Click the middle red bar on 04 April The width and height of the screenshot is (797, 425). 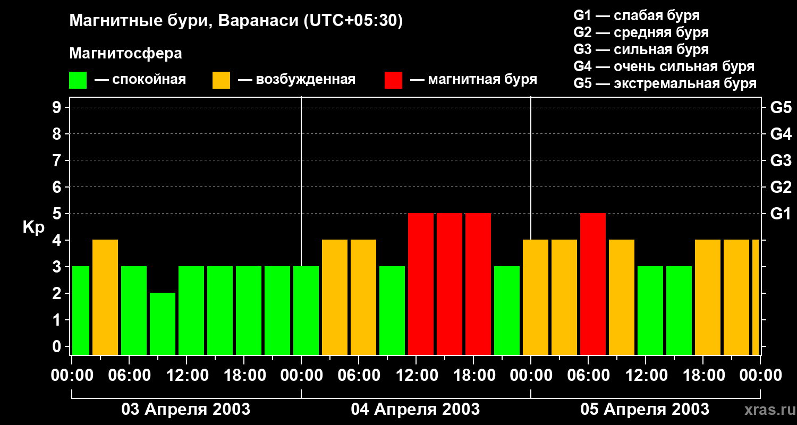pos(450,284)
